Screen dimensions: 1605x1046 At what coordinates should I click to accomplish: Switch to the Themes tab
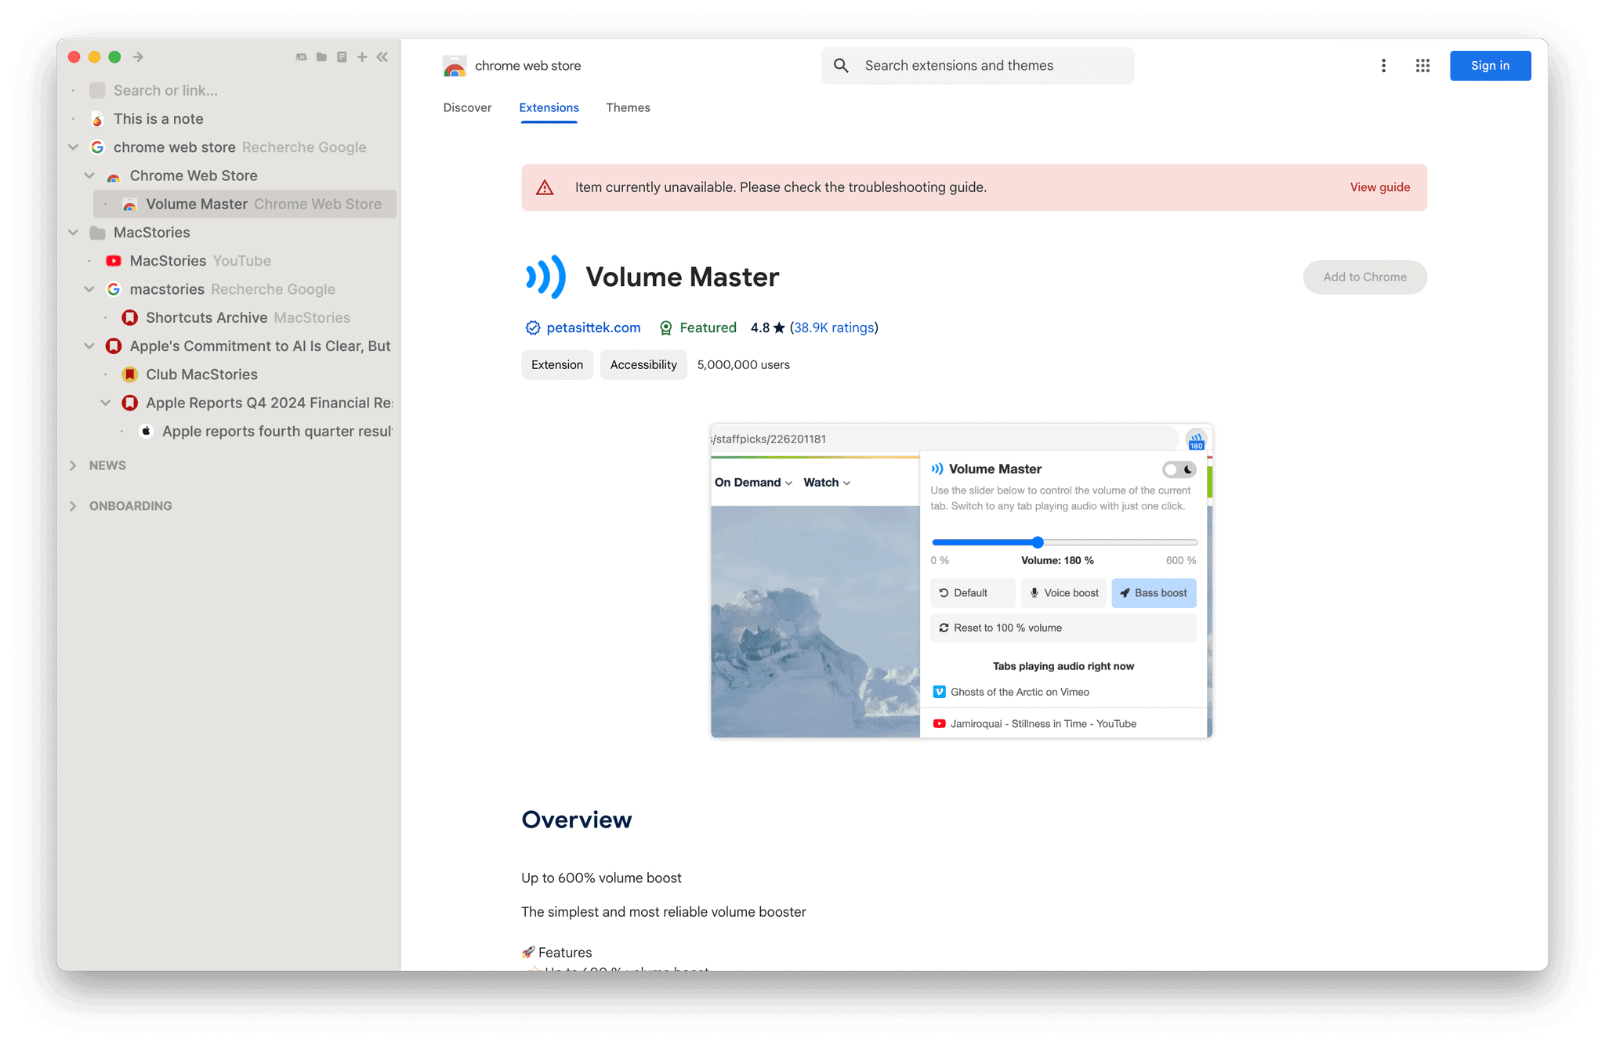(628, 107)
